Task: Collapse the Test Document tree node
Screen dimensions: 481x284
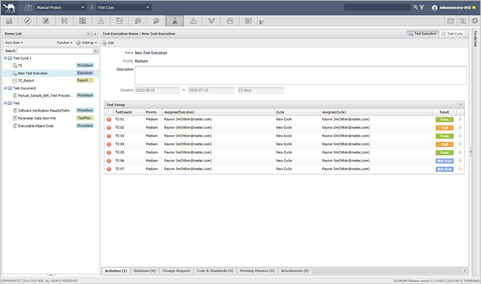Action: (5, 88)
